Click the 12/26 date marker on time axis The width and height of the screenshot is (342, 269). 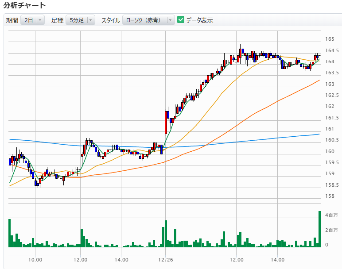click(x=165, y=259)
